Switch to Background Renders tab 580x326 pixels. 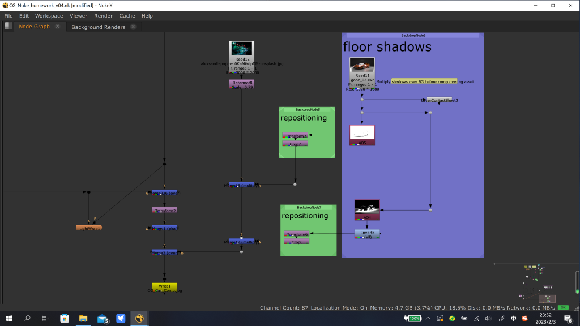98,27
